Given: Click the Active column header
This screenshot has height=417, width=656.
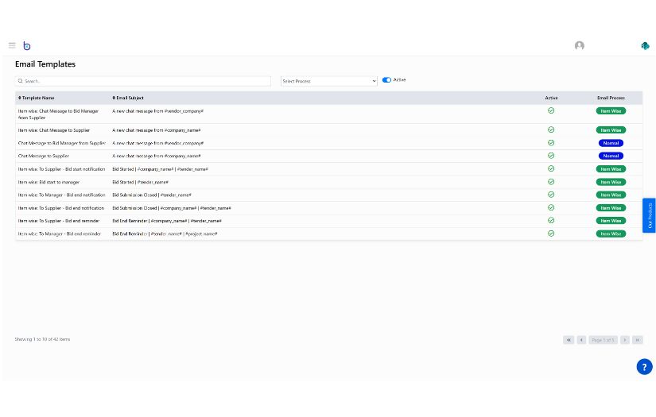Looking at the screenshot, I should 551,98.
